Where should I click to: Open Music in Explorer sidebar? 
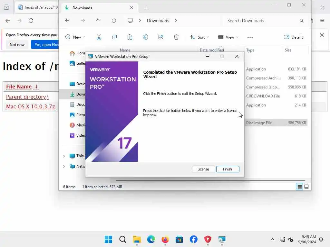pos(77,125)
